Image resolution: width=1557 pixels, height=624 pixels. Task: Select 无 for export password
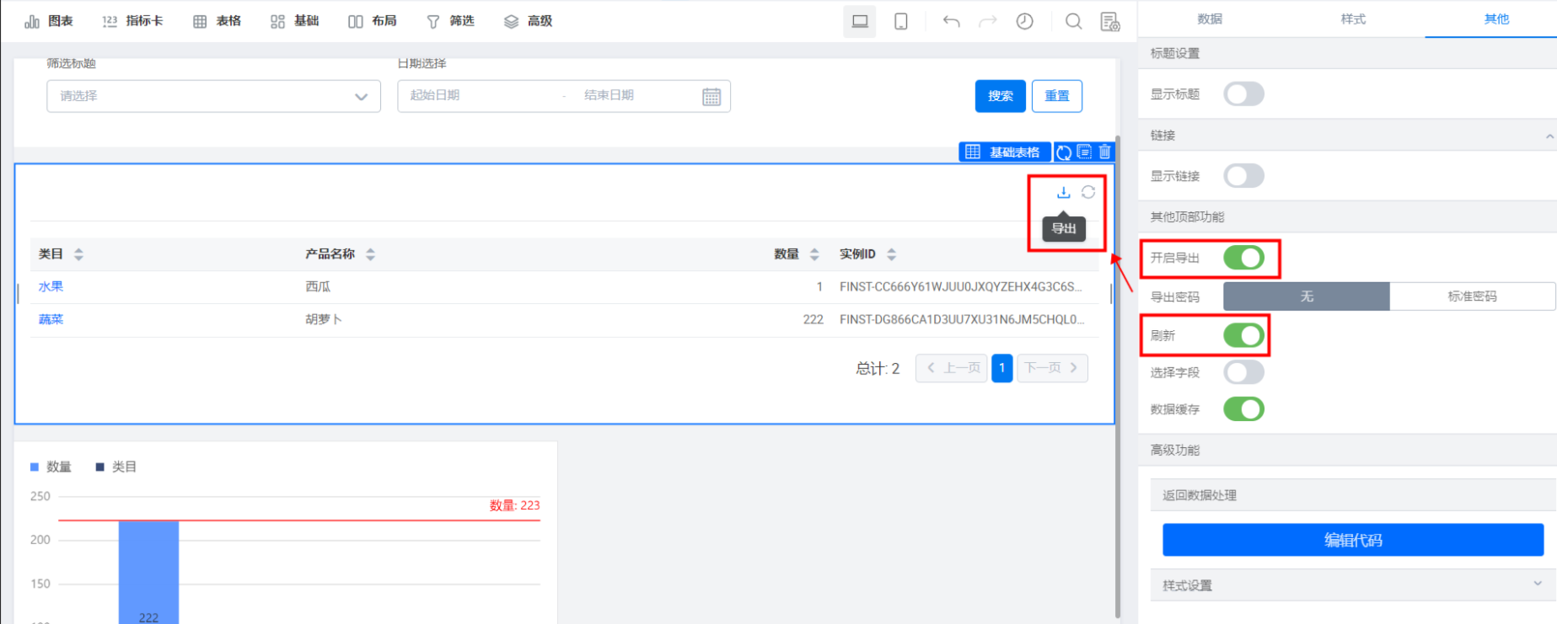(x=1307, y=296)
